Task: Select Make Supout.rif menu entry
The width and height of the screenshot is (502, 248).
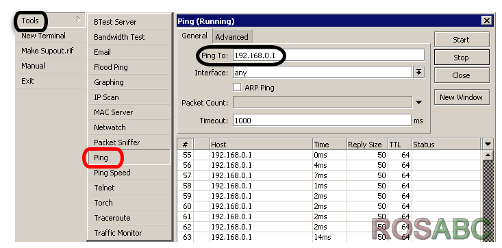Action: tap(50, 51)
